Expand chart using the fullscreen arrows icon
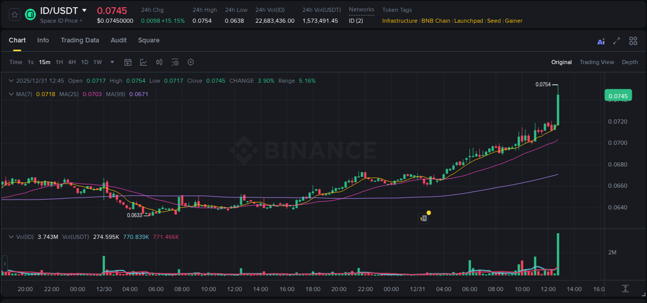 [617, 41]
